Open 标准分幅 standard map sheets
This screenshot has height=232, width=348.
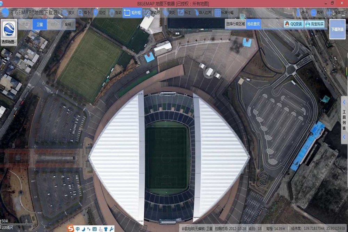[224, 13]
